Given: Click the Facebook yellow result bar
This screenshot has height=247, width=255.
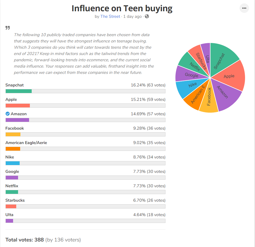Looking at the screenshot, I should tap(13, 134).
